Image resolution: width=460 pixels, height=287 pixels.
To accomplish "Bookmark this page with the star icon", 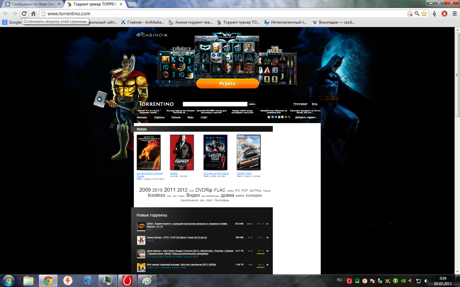I will tap(424, 13).
